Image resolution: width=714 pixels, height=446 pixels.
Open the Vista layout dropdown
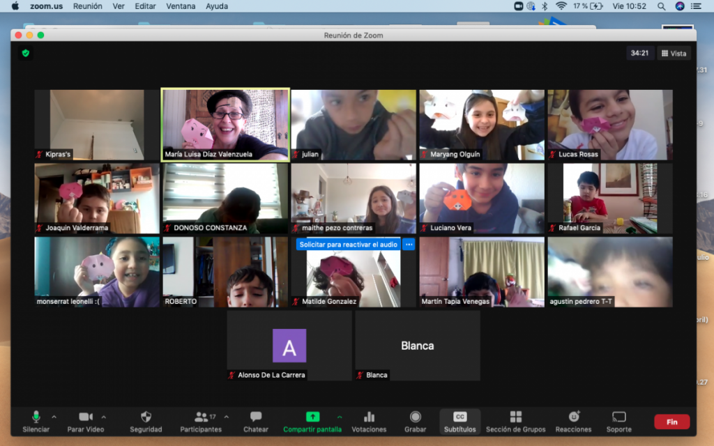click(x=674, y=53)
